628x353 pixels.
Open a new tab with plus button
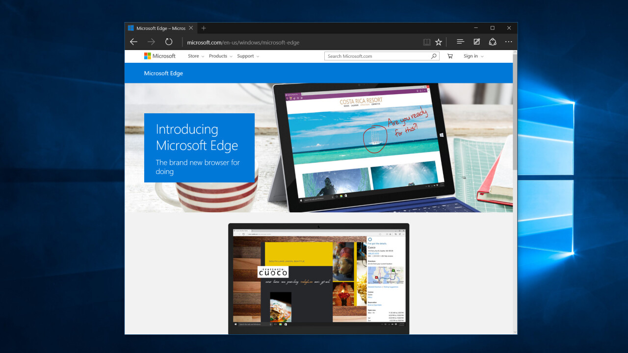click(204, 28)
